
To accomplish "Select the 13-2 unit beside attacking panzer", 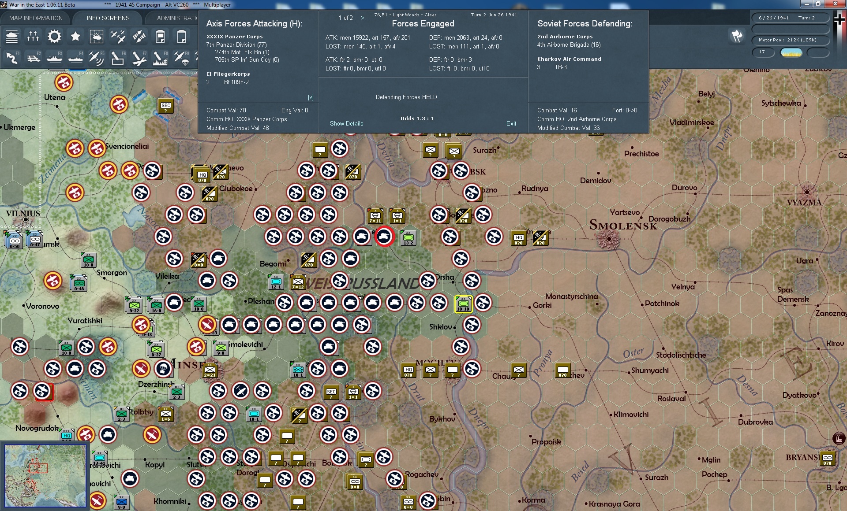I will [409, 238].
